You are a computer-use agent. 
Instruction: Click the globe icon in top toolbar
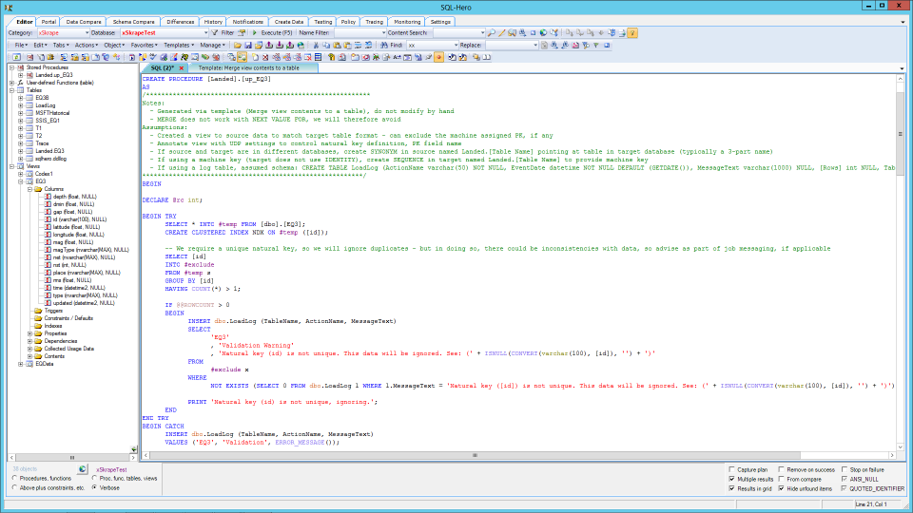coord(543,32)
